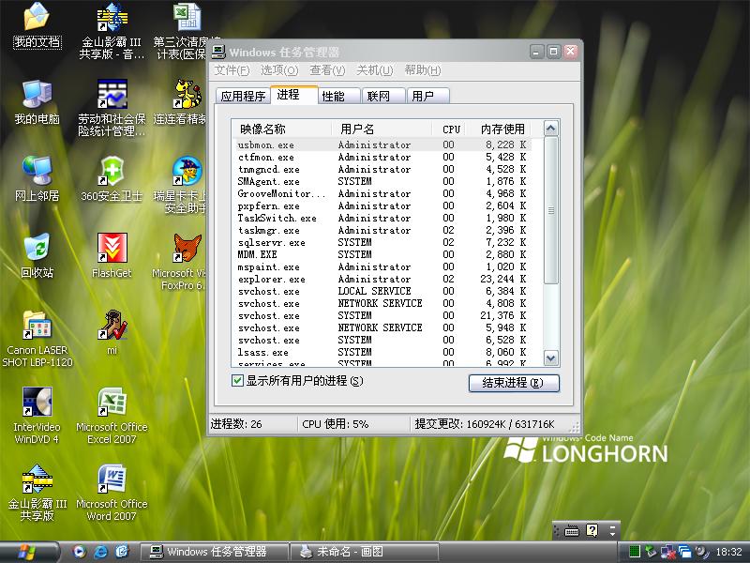The image size is (750, 563).
Task: Toggle the 显示所有用户的进程 checkbox
Action: point(237,381)
